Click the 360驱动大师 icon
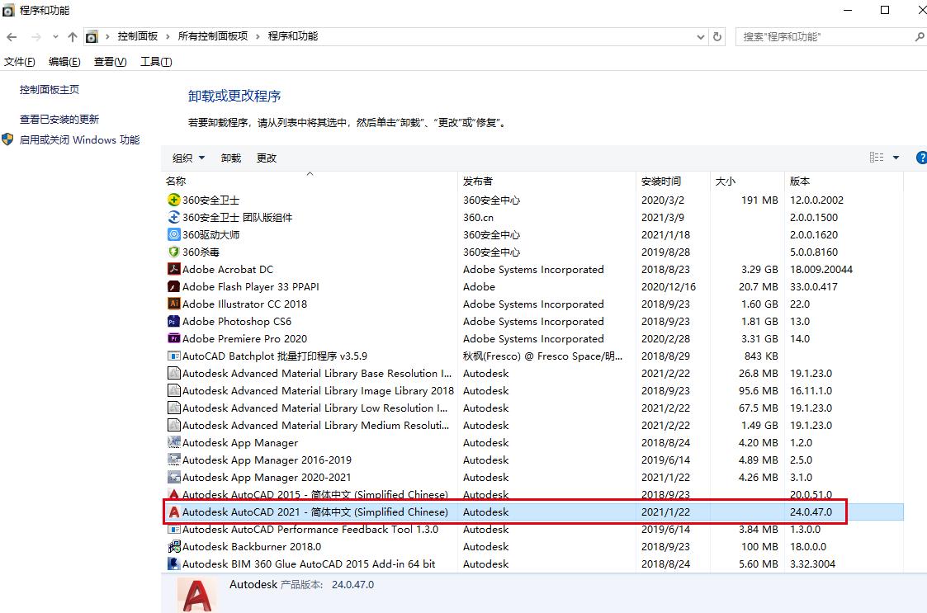 tap(174, 234)
